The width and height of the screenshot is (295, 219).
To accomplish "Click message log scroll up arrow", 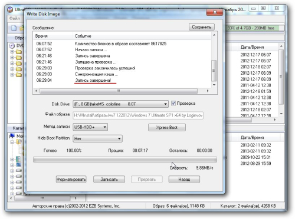I will [x=214, y=35].
